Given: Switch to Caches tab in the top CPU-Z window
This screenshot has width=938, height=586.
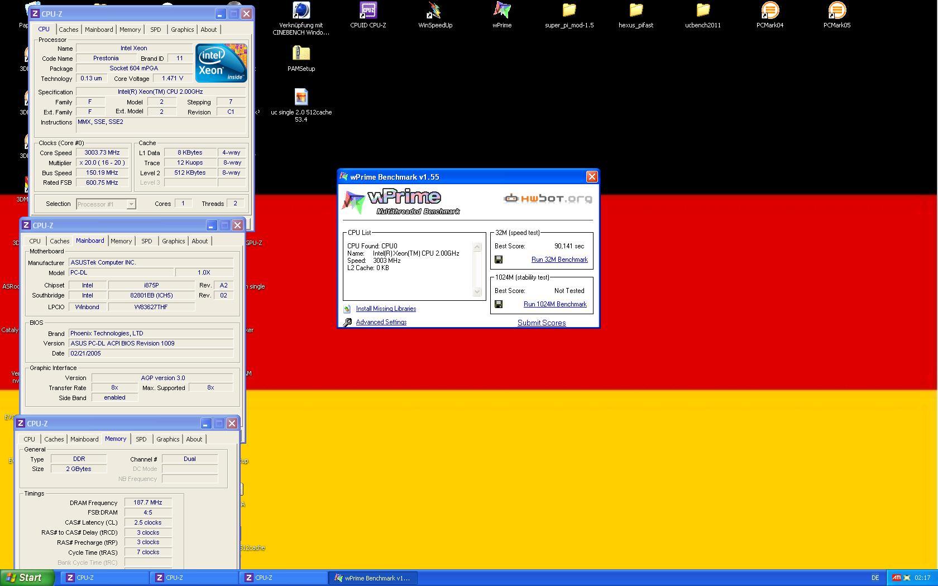Looking at the screenshot, I should pos(69,30).
